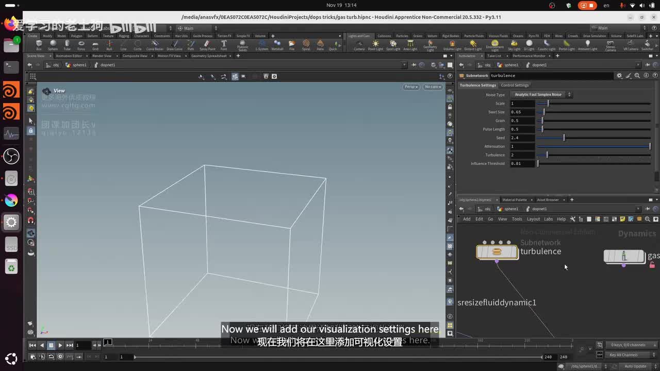Expand the Persp viewport menu
Screen dimensions: 660x371
coord(411,87)
